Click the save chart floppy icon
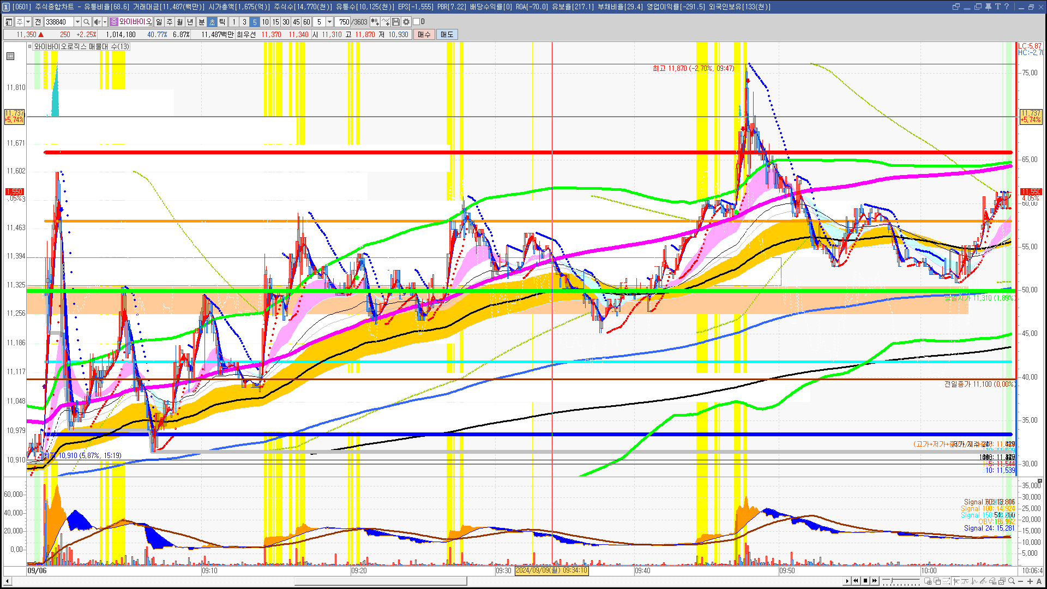The height and width of the screenshot is (589, 1047). point(396,22)
